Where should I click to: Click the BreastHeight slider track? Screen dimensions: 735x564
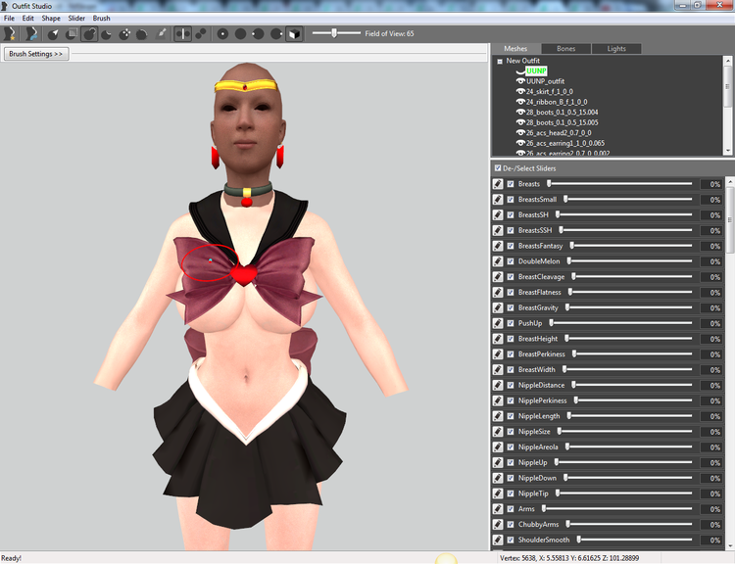(628, 338)
